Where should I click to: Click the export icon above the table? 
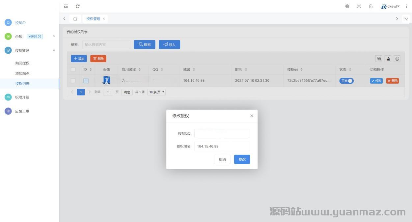point(388,59)
